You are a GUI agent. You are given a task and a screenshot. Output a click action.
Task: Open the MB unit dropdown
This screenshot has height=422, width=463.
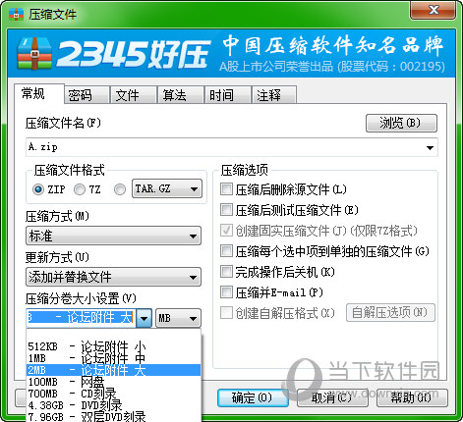click(178, 318)
